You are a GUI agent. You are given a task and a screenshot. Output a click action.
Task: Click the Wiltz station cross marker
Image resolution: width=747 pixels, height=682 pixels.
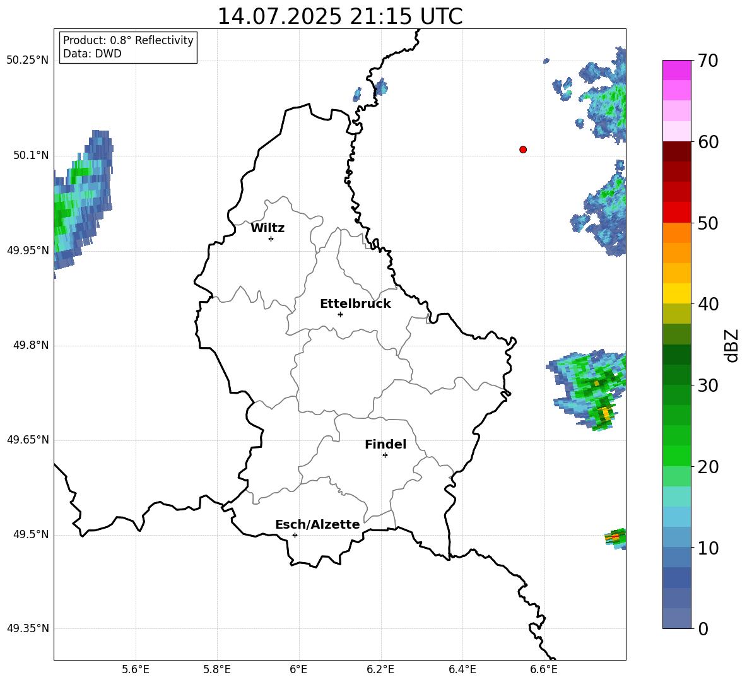[x=271, y=238]
